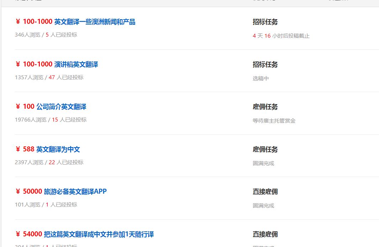Click the ¥ 50000 price
This screenshot has width=379, height=247.
29,191
